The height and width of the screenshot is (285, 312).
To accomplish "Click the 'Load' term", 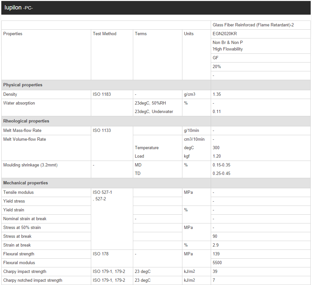I will [139, 156].
